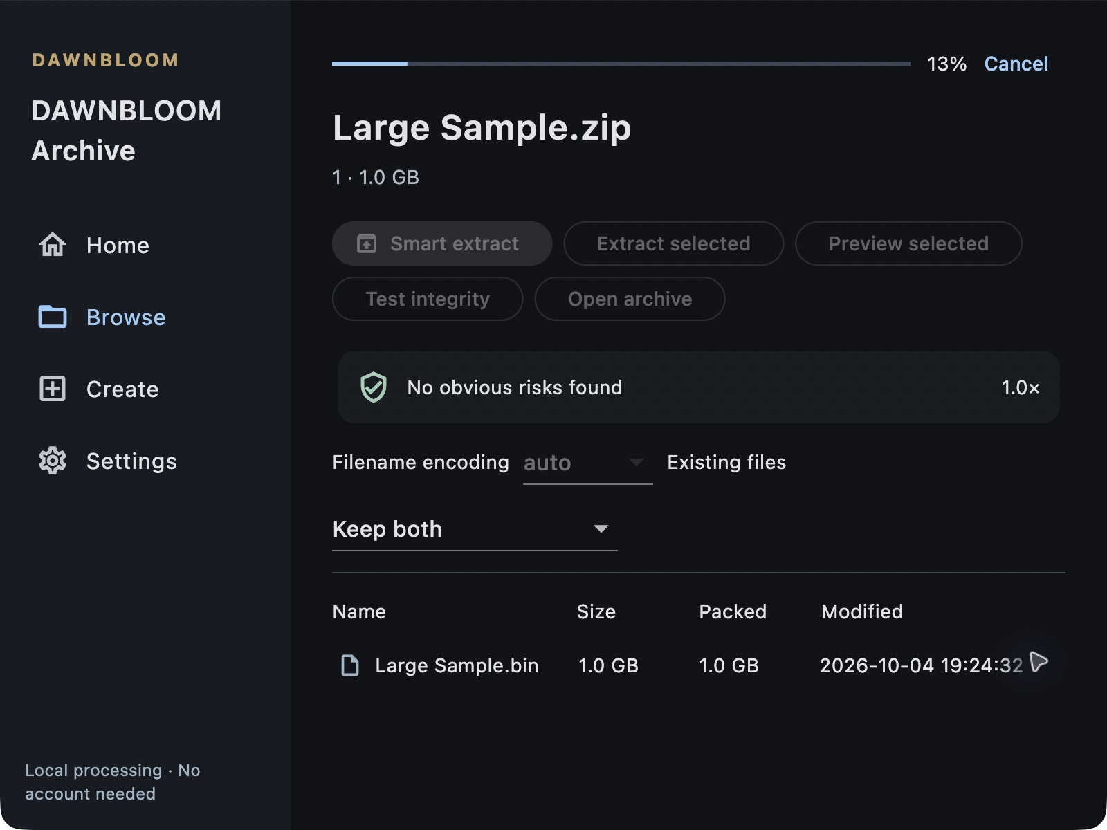Viewport: 1107px width, 830px height.
Task: Click the 13% progress percentage
Action: click(x=947, y=64)
